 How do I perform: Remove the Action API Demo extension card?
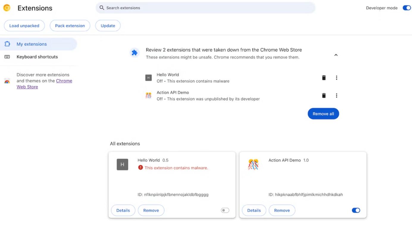[x=282, y=210]
